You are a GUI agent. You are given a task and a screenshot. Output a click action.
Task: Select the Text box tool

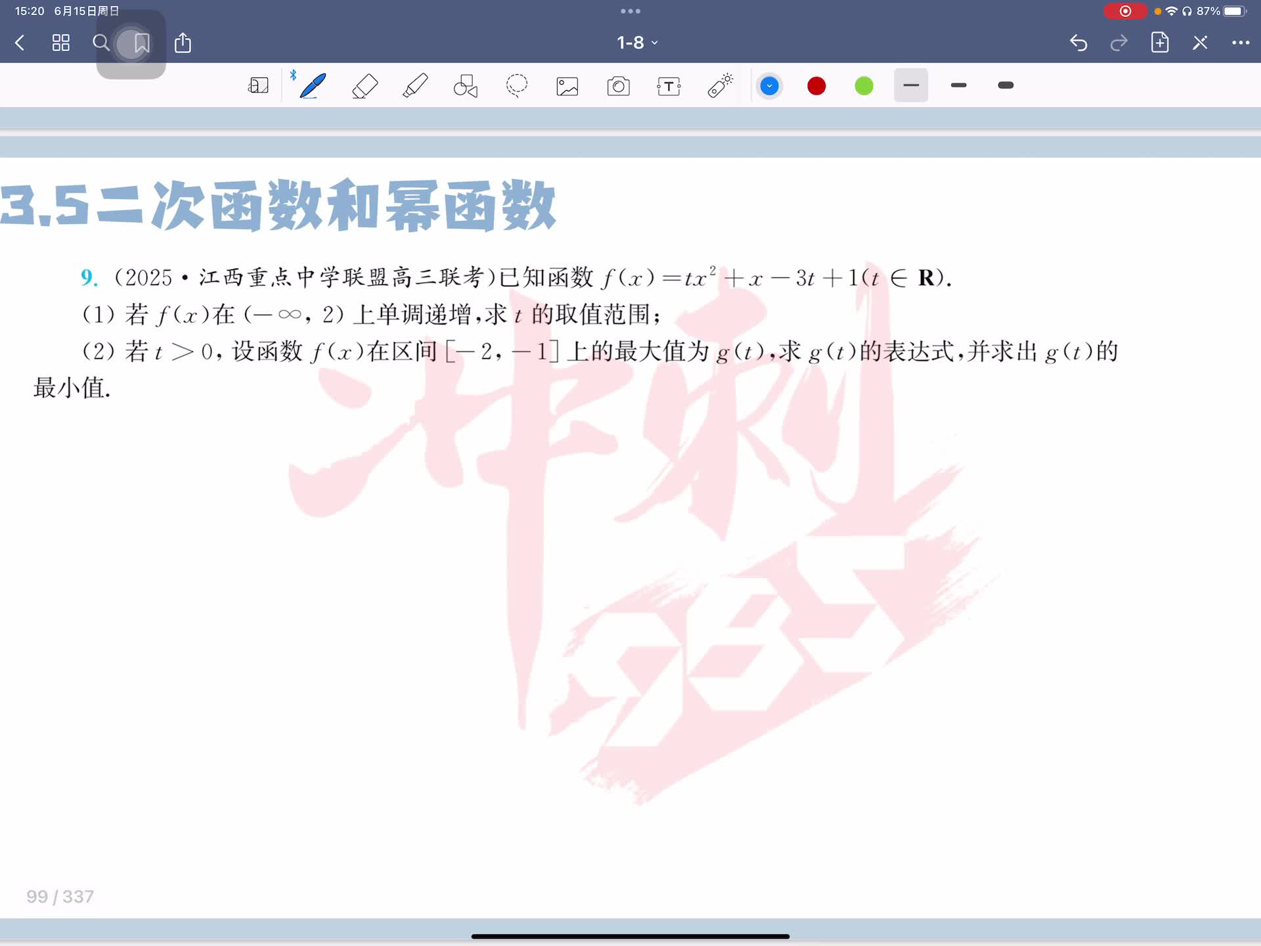click(669, 86)
